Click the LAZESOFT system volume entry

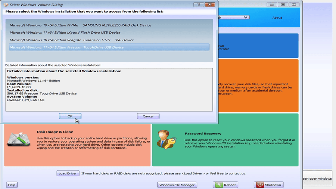[25, 100]
